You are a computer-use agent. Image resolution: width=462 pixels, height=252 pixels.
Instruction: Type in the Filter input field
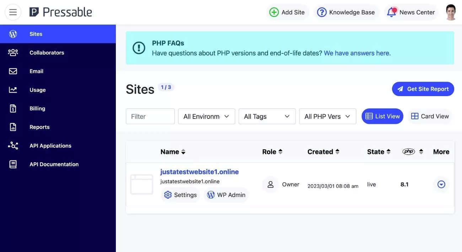tap(150, 116)
